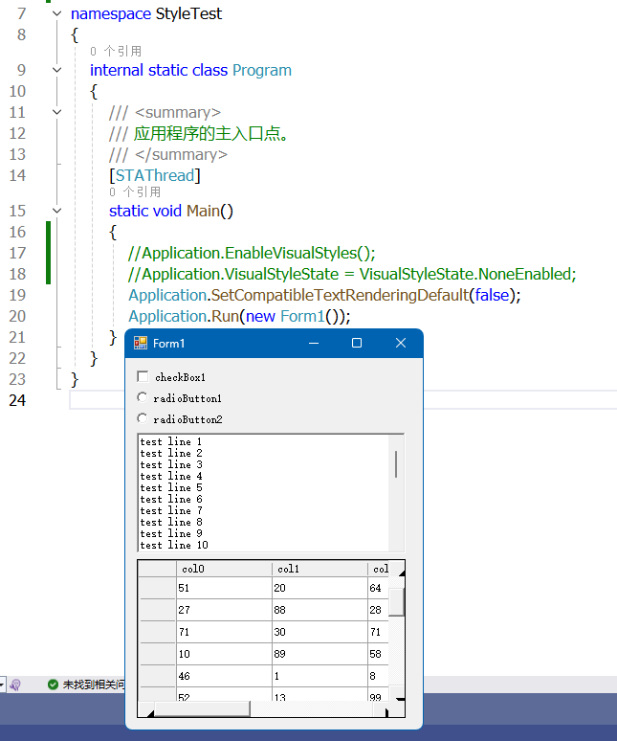Viewport: 617px width, 741px height.
Task: Click the Form1 title bar text
Action: click(x=168, y=343)
